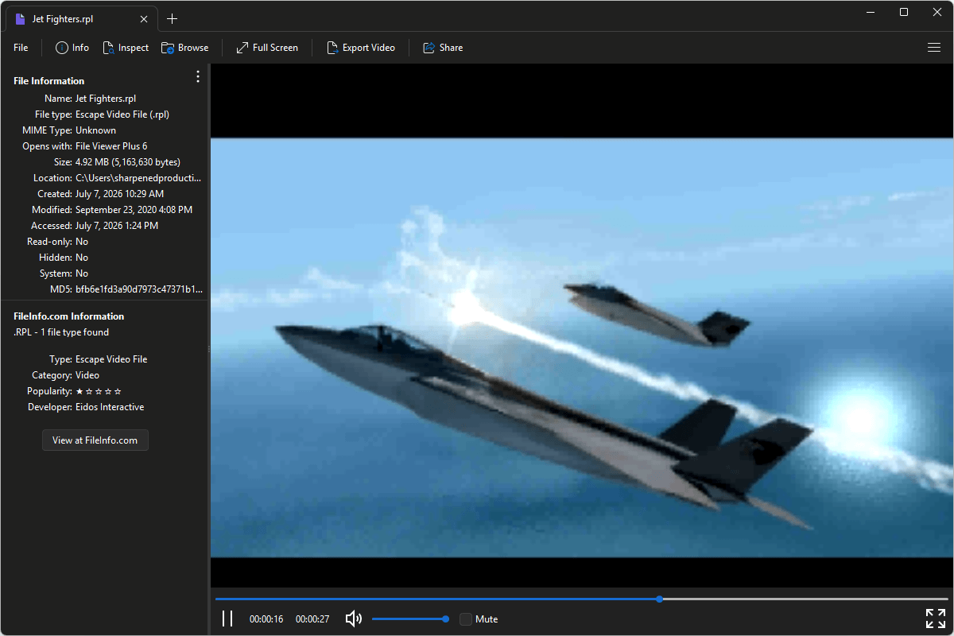Screen dimensions: 954x636
Task: Switch to Full Screen mode
Action: [267, 48]
